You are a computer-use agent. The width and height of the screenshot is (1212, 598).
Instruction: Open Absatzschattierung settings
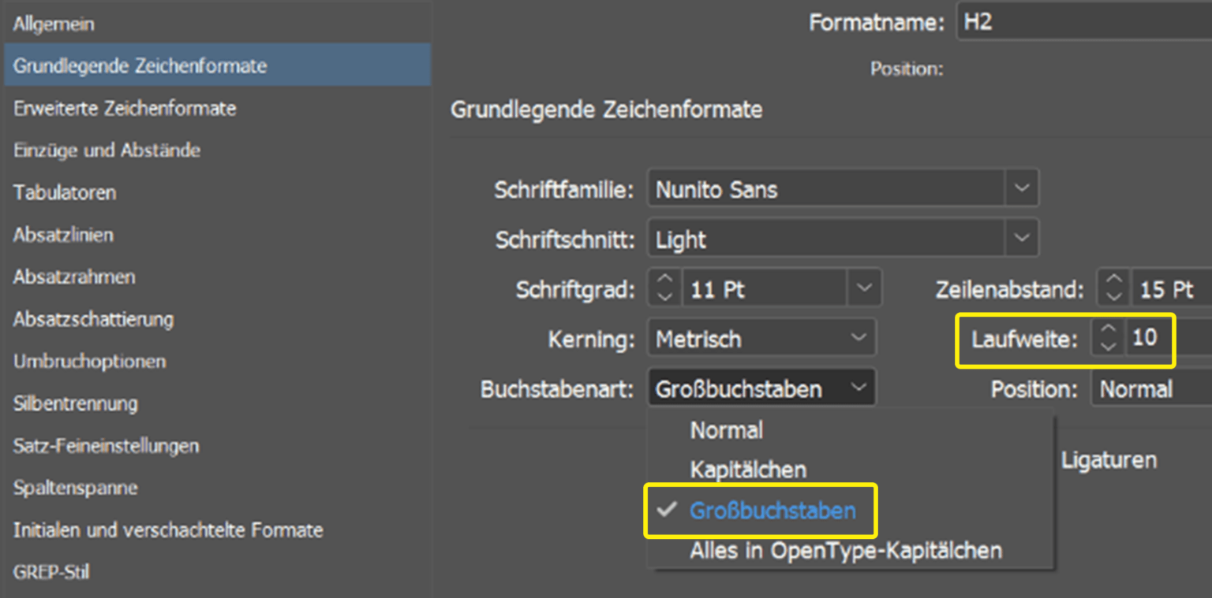(93, 319)
